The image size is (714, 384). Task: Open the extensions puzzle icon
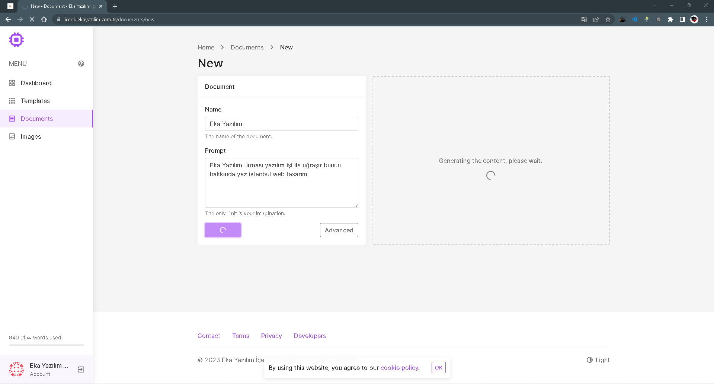pos(670,19)
